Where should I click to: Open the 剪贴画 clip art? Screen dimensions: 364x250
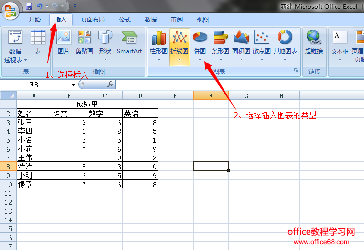[84, 42]
